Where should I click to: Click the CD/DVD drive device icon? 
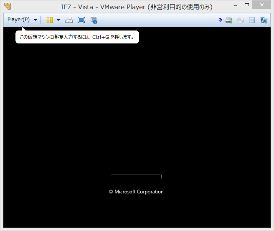(241, 20)
